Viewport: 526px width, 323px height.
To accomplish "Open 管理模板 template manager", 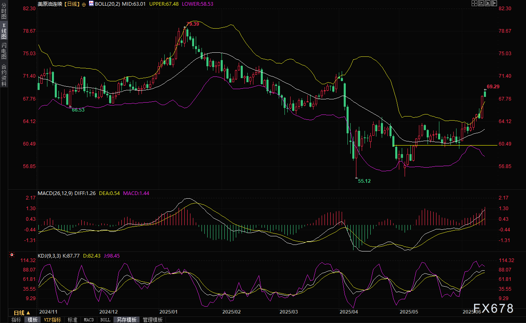I will pyautogui.click(x=152, y=320).
